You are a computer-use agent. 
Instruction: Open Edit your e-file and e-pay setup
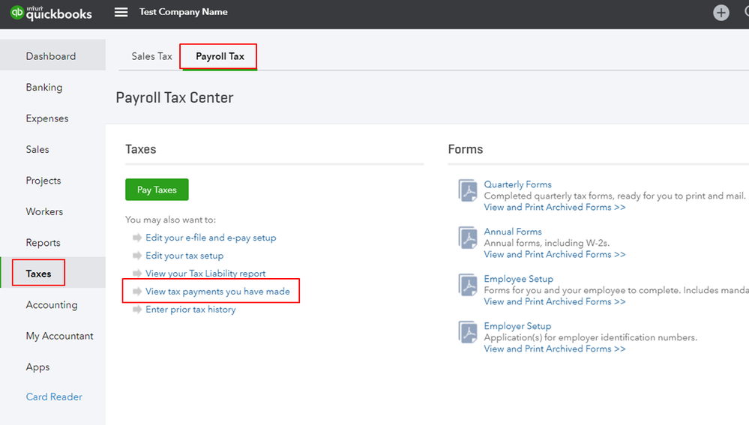point(211,238)
